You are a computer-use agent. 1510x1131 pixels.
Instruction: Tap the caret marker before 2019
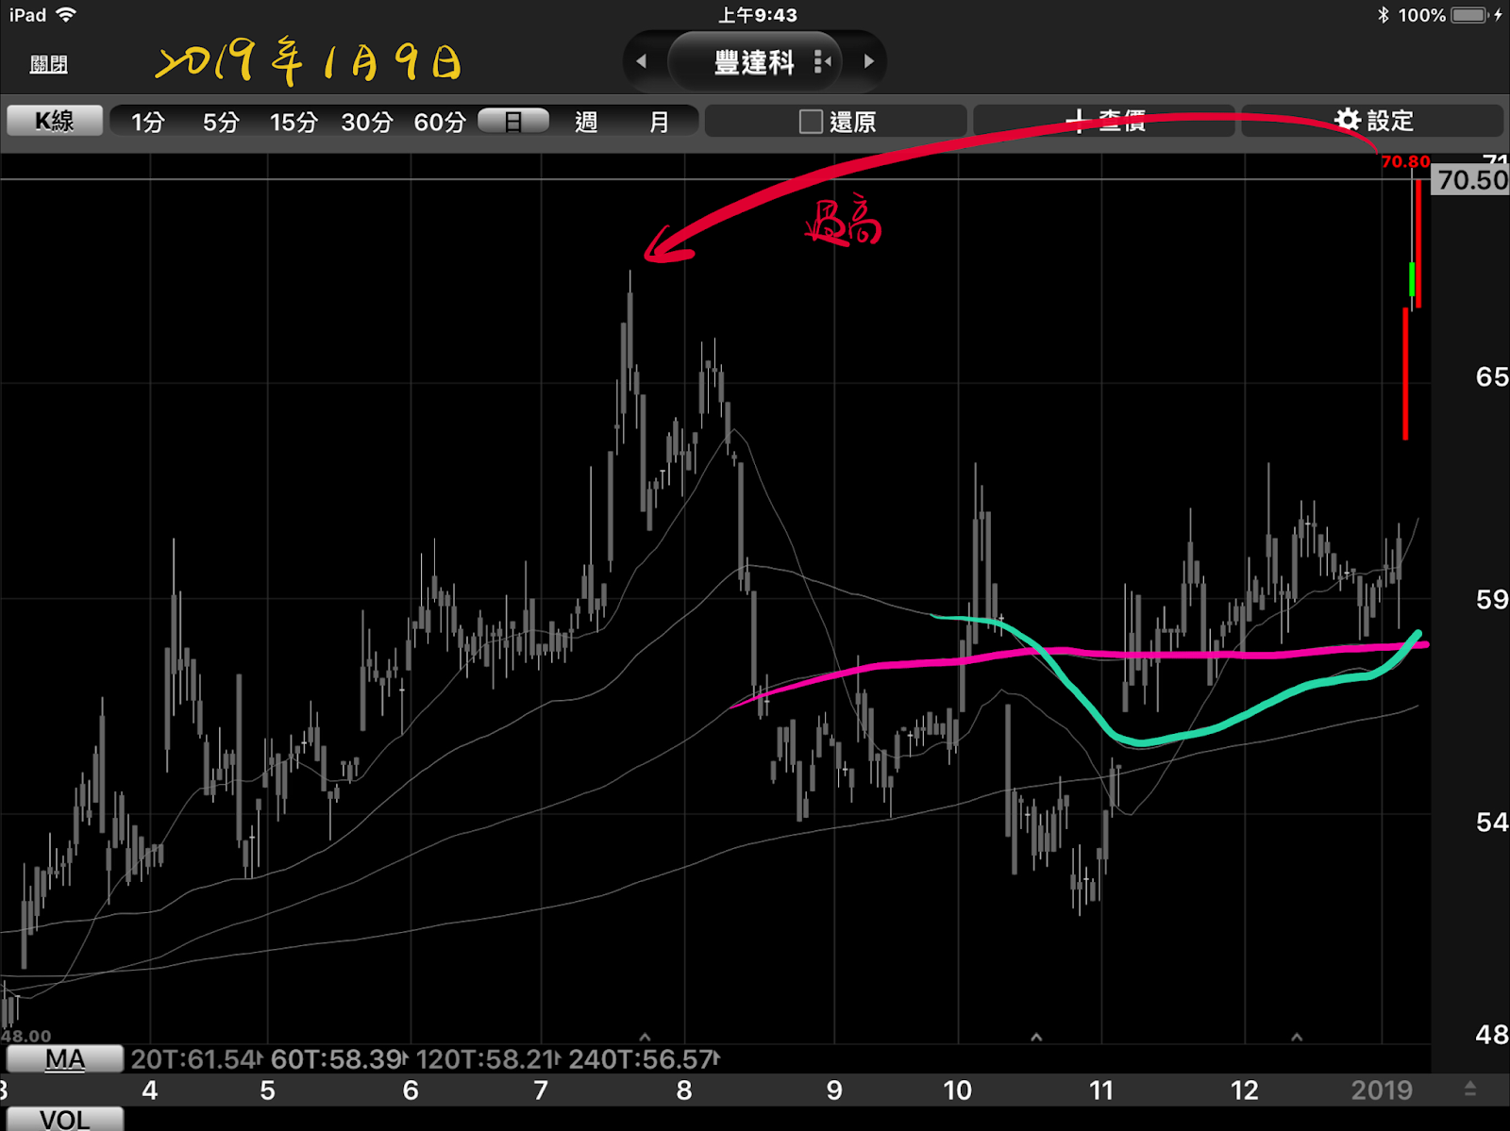[1297, 1036]
